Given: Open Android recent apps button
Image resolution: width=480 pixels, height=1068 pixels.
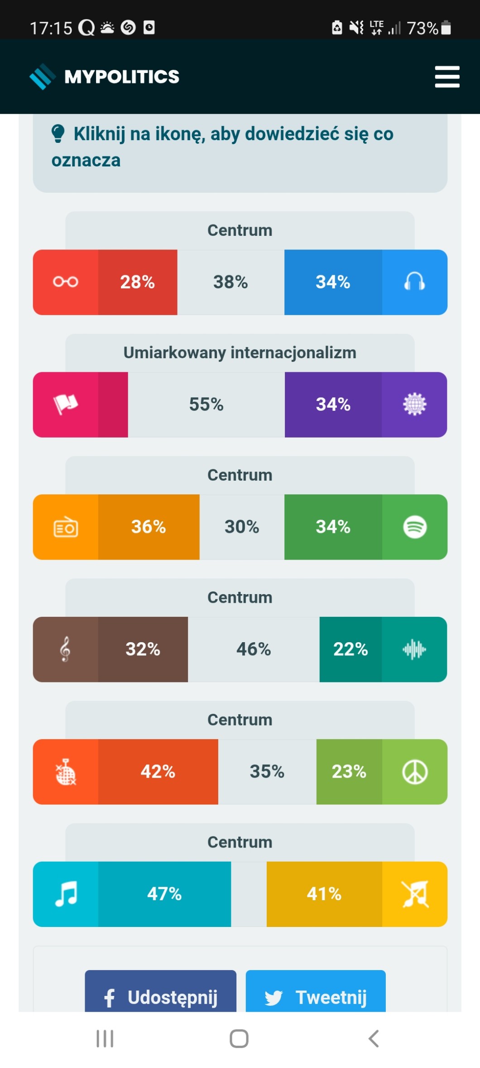Looking at the screenshot, I should (105, 1039).
